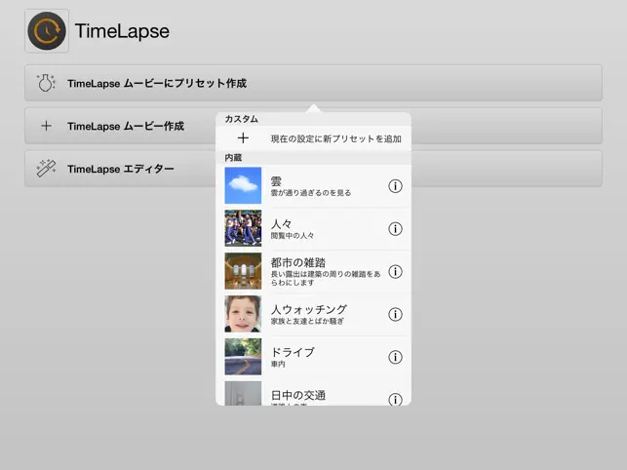
Task: Click the flask icon beside プリセット作成
Action: tap(46, 83)
